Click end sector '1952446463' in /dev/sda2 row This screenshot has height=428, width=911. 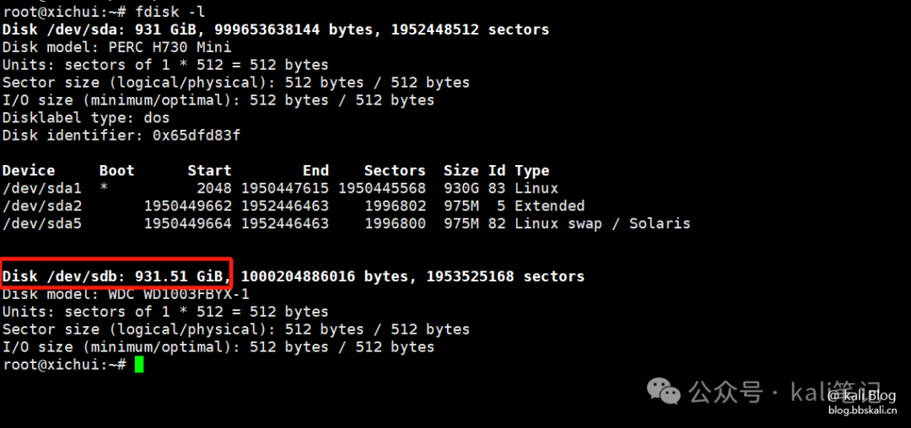coord(285,206)
